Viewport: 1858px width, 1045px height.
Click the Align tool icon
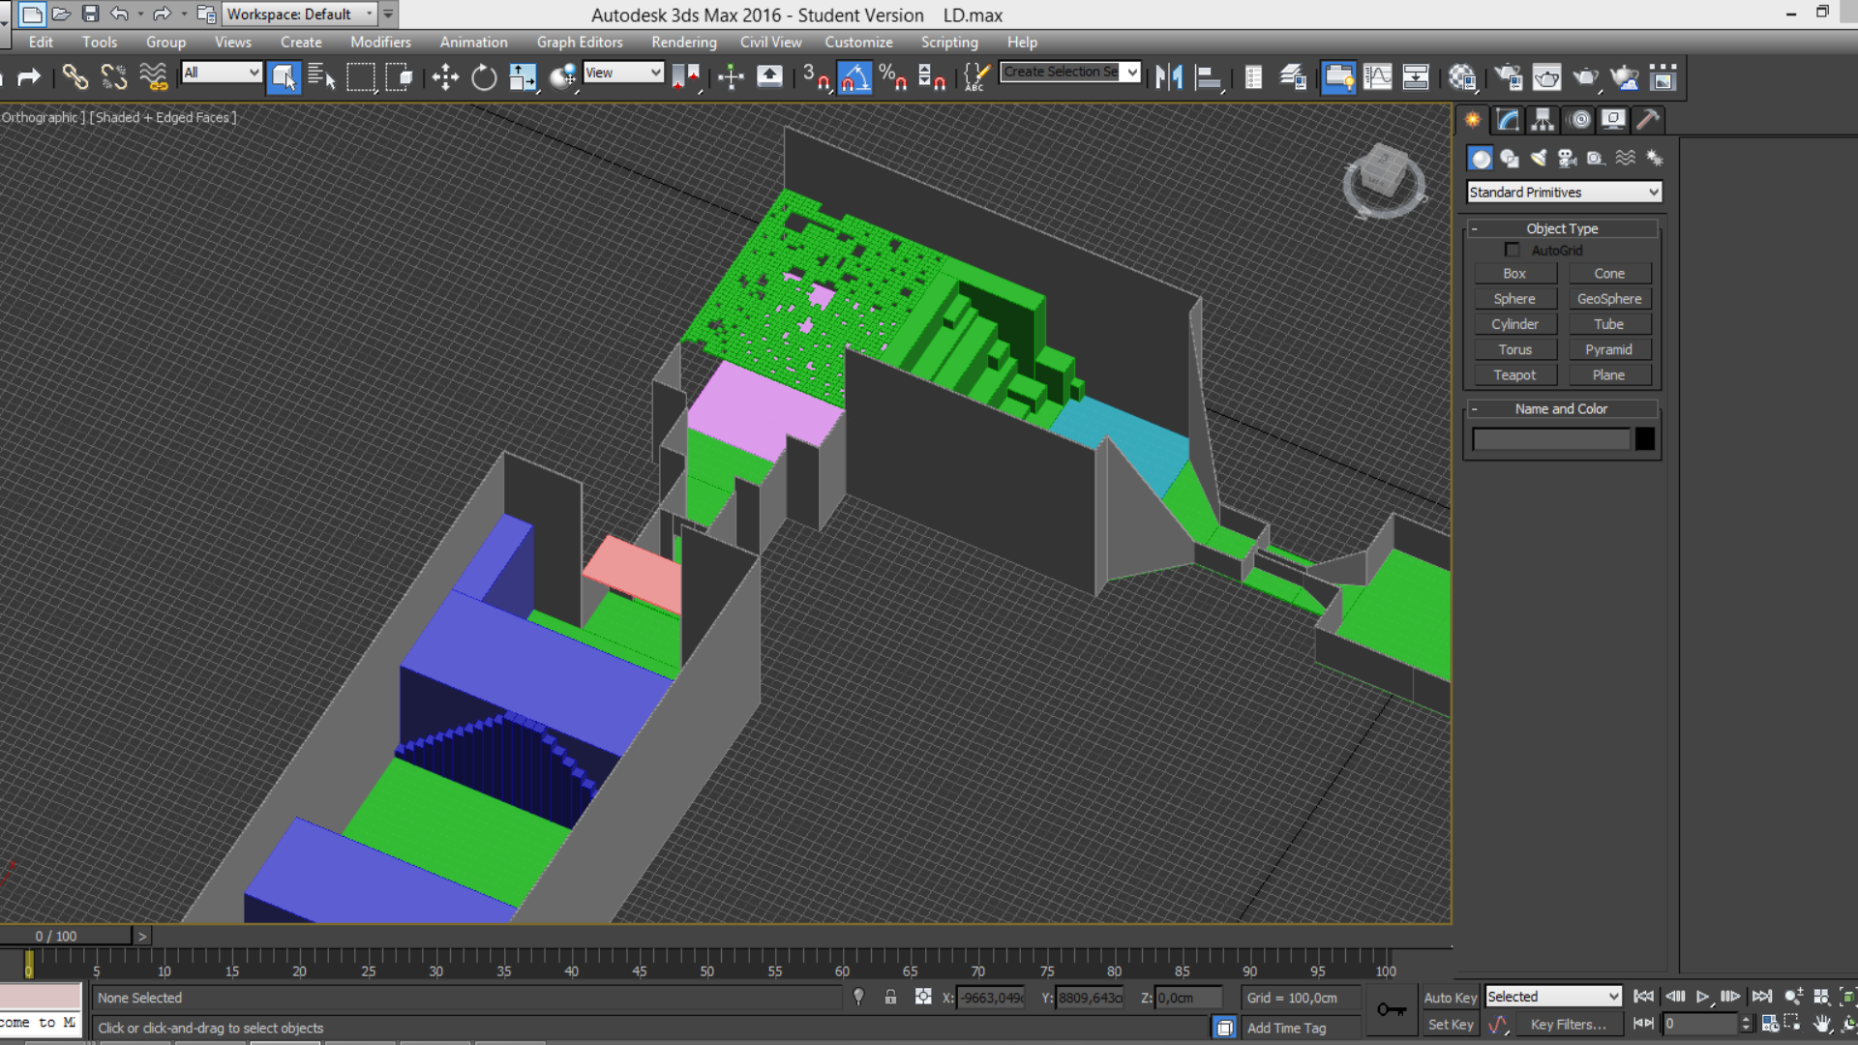tap(1209, 76)
